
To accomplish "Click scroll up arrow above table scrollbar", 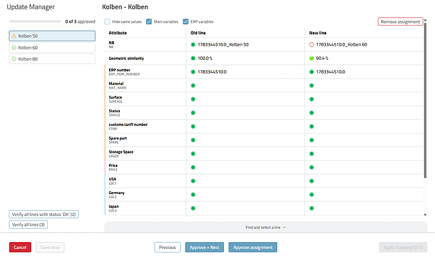I will (x=425, y=20).
